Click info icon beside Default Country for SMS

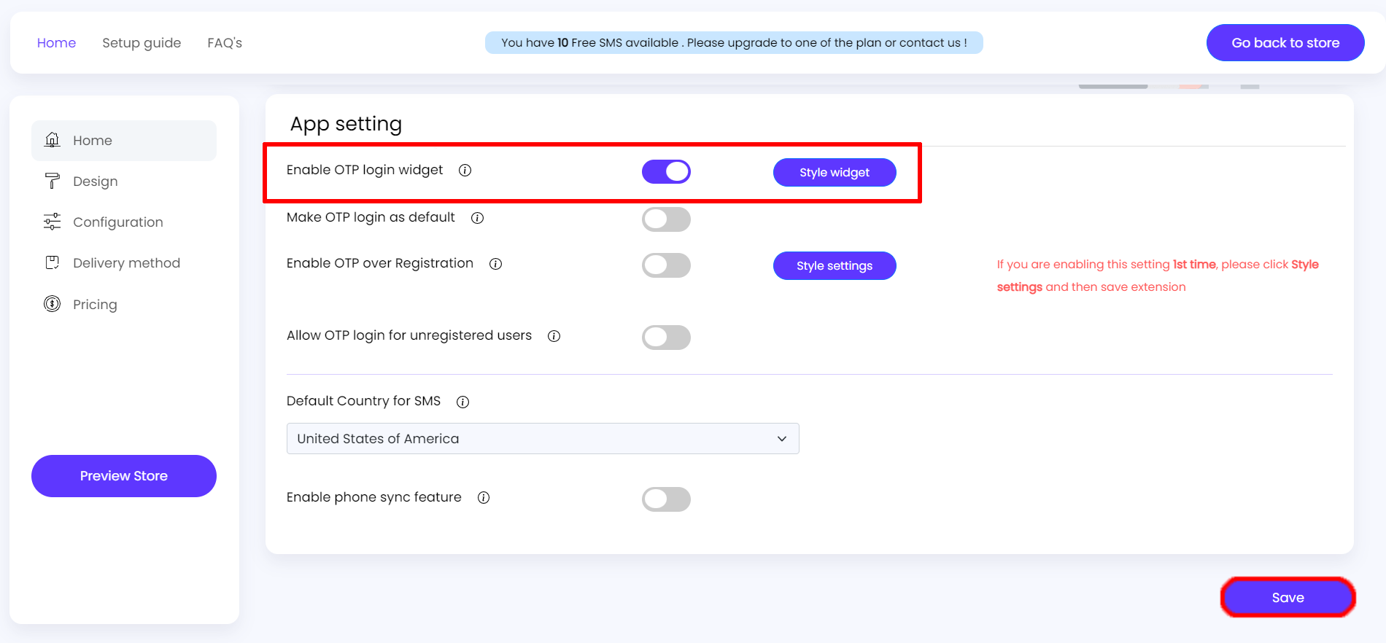[462, 402]
